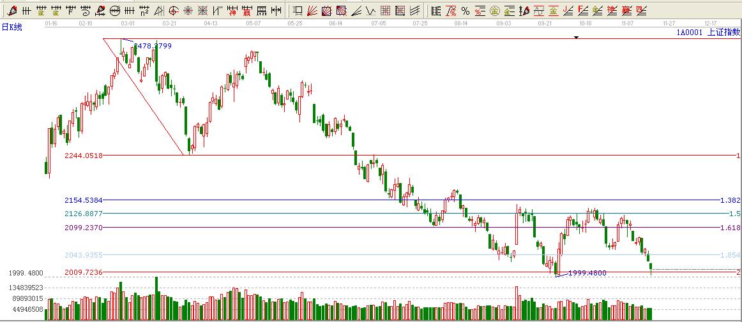Click the black percent sign icon
This screenshot has width=742, height=322.
[465, 11]
